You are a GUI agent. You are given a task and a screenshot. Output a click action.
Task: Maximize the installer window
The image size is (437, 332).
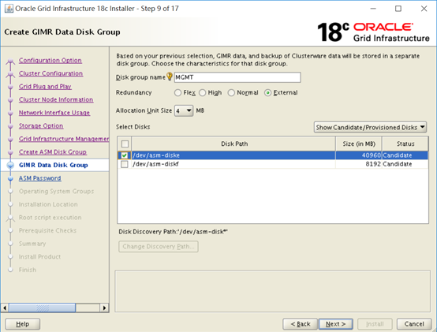tap(398, 9)
